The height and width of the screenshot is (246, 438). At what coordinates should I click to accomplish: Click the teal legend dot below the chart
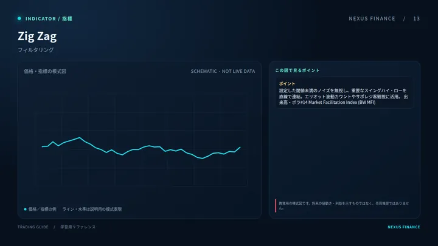pos(25,209)
